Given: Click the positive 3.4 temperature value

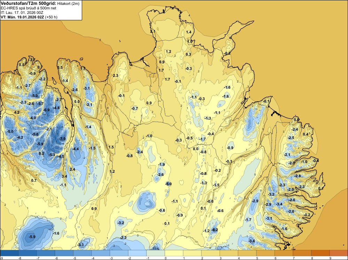Looking at the screenshot, I should click(64, 176).
